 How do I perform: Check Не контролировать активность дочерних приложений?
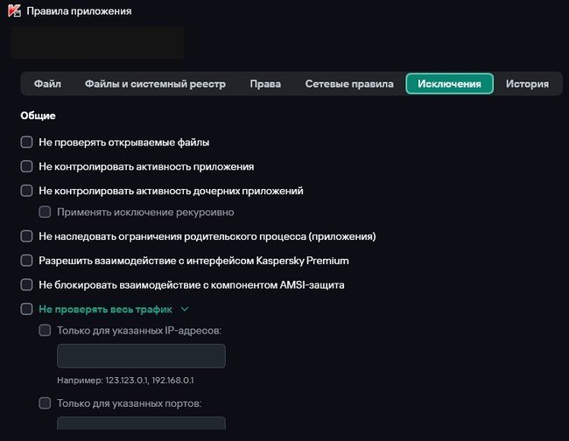click(26, 190)
